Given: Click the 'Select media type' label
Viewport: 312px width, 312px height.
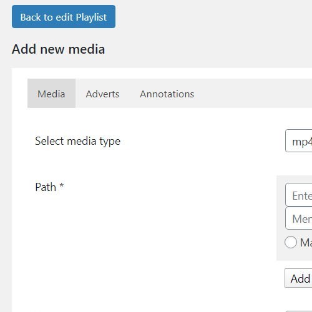Looking at the screenshot, I should (x=77, y=141).
